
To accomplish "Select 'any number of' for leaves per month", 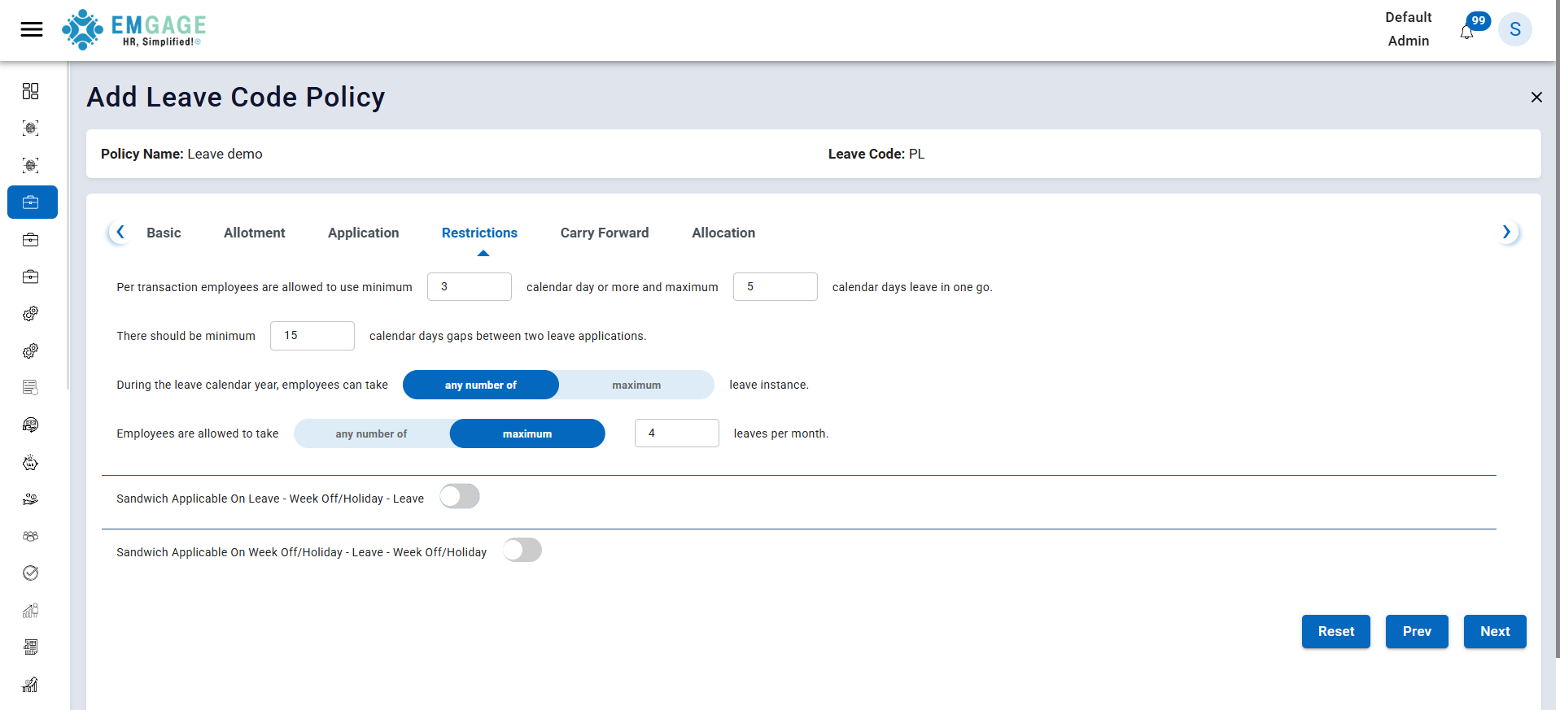I will (371, 433).
